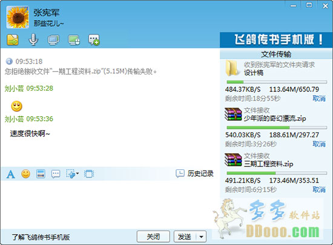Open remote control computer icon
The width and height of the screenshot is (333, 245).
(74, 40)
